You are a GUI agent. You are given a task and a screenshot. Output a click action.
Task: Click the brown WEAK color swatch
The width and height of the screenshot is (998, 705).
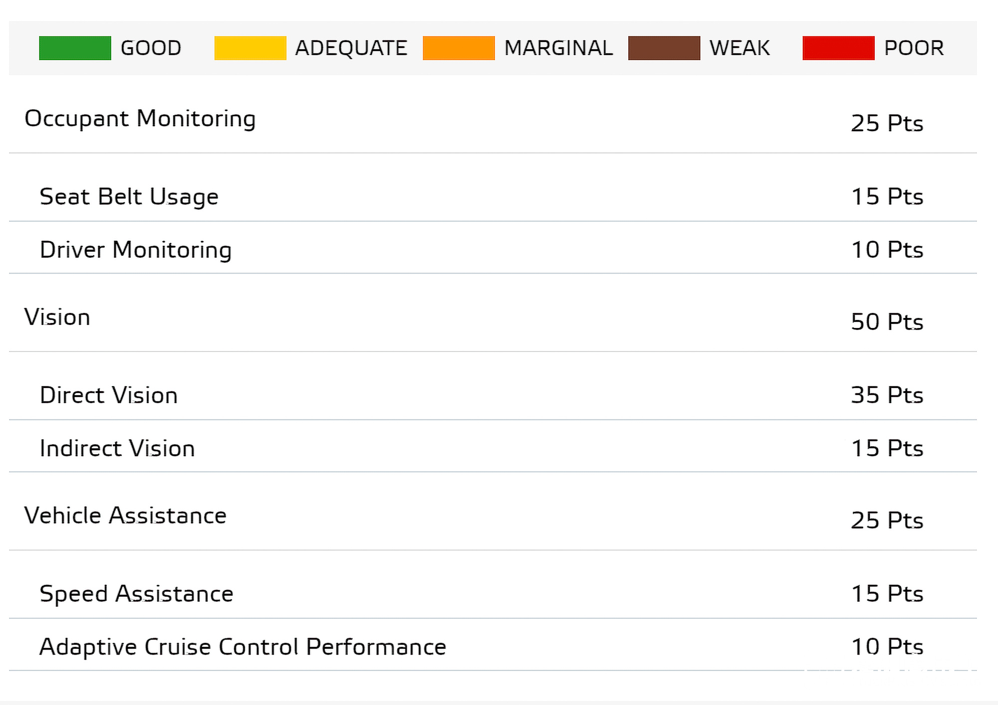click(x=664, y=48)
